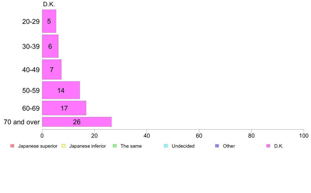311x193 pixels.
Task: Click the red Japanese superior legend swatch
Action: [x=12, y=146]
